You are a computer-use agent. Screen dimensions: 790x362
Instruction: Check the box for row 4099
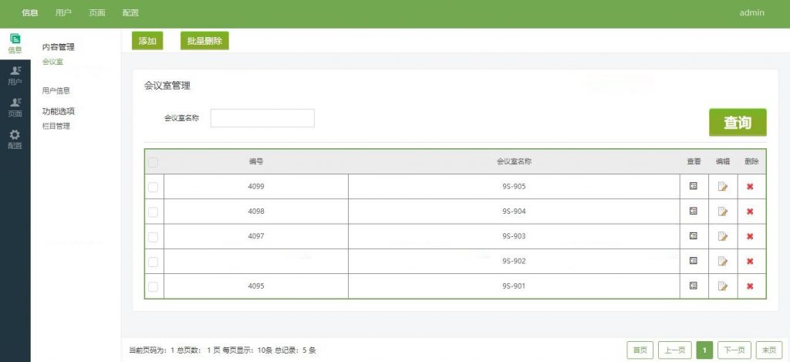click(x=154, y=187)
